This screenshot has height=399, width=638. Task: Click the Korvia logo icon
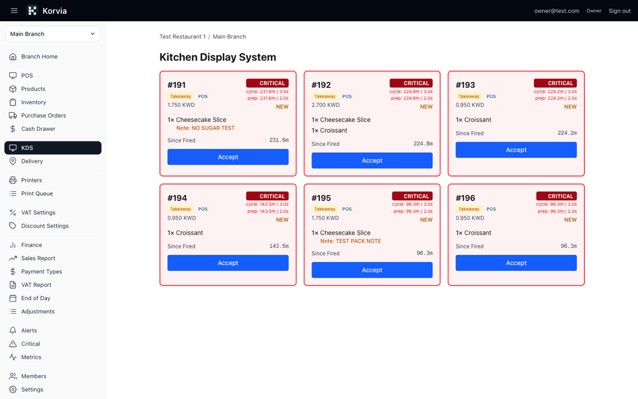coord(32,11)
